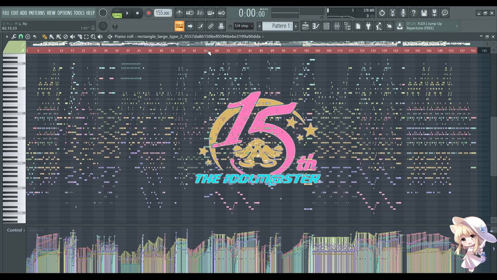Open the Playlist view
Screen dimensions: 497x280
point(305,26)
